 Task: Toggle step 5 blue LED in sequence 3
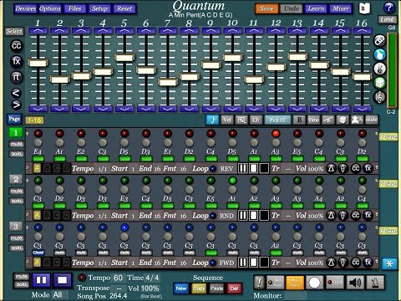(124, 227)
